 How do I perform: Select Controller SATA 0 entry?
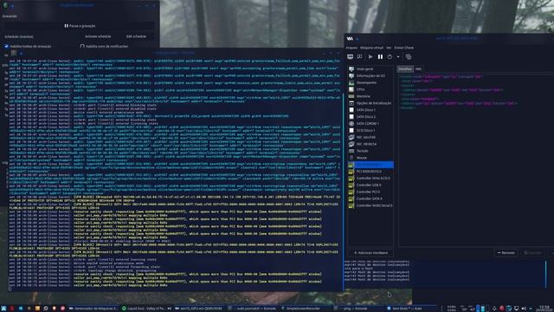tap(370, 198)
